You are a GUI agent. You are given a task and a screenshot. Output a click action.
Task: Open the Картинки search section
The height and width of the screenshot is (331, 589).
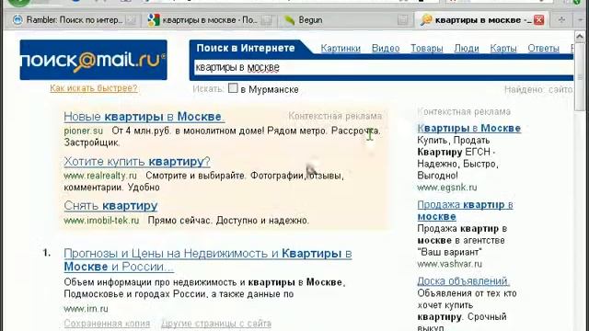tap(341, 49)
